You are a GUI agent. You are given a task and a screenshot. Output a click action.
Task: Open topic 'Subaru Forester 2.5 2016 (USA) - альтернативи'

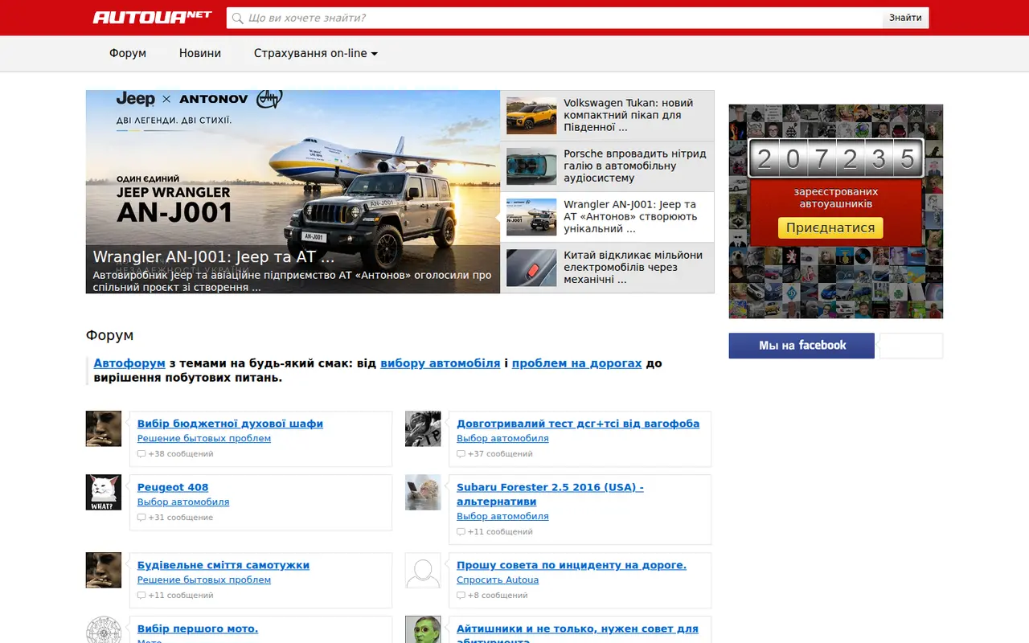pos(550,494)
